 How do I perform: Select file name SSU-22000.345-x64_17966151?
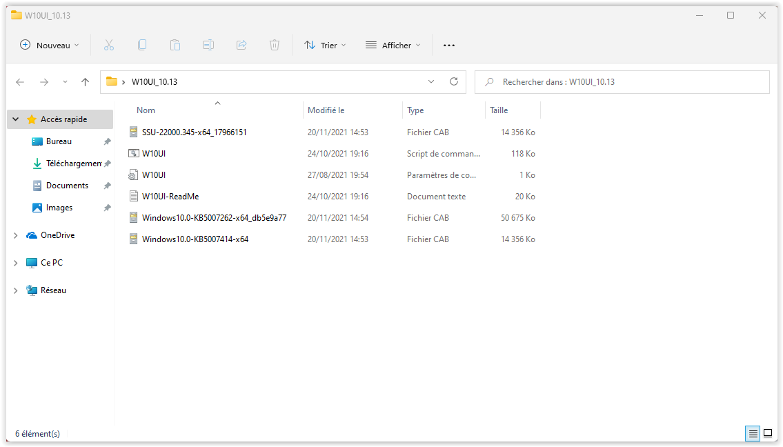[x=195, y=132]
